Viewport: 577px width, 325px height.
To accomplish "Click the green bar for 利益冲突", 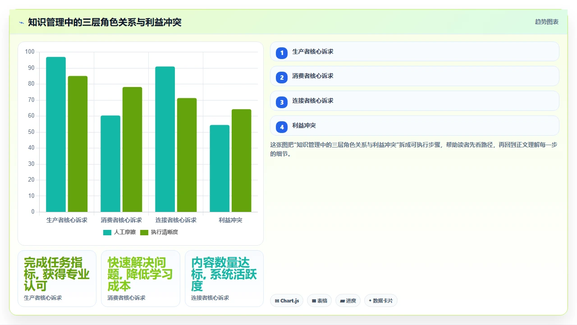I will click(x=241, y=160).
